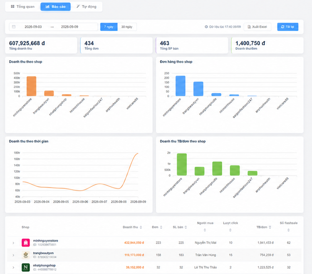The width and height of the screenshot is (312, 274).
Task: Open the Tổng quan tab
Action: [x=23, y=7]
